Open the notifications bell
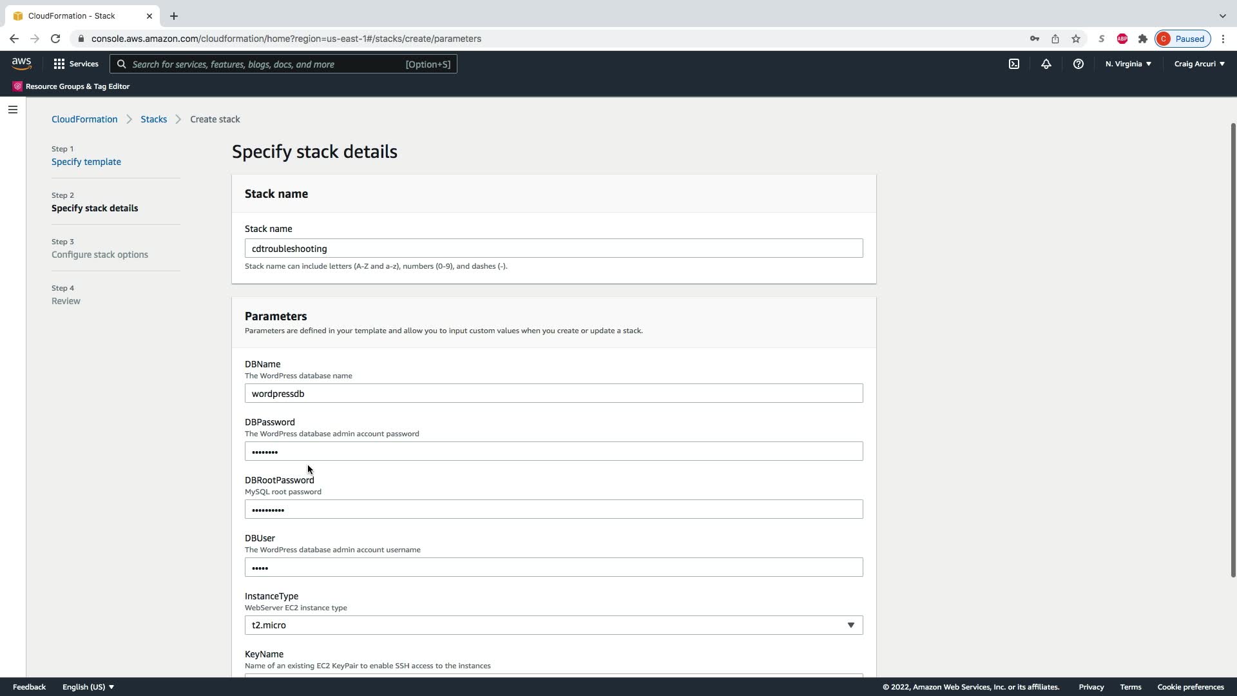 (1046, 64)
